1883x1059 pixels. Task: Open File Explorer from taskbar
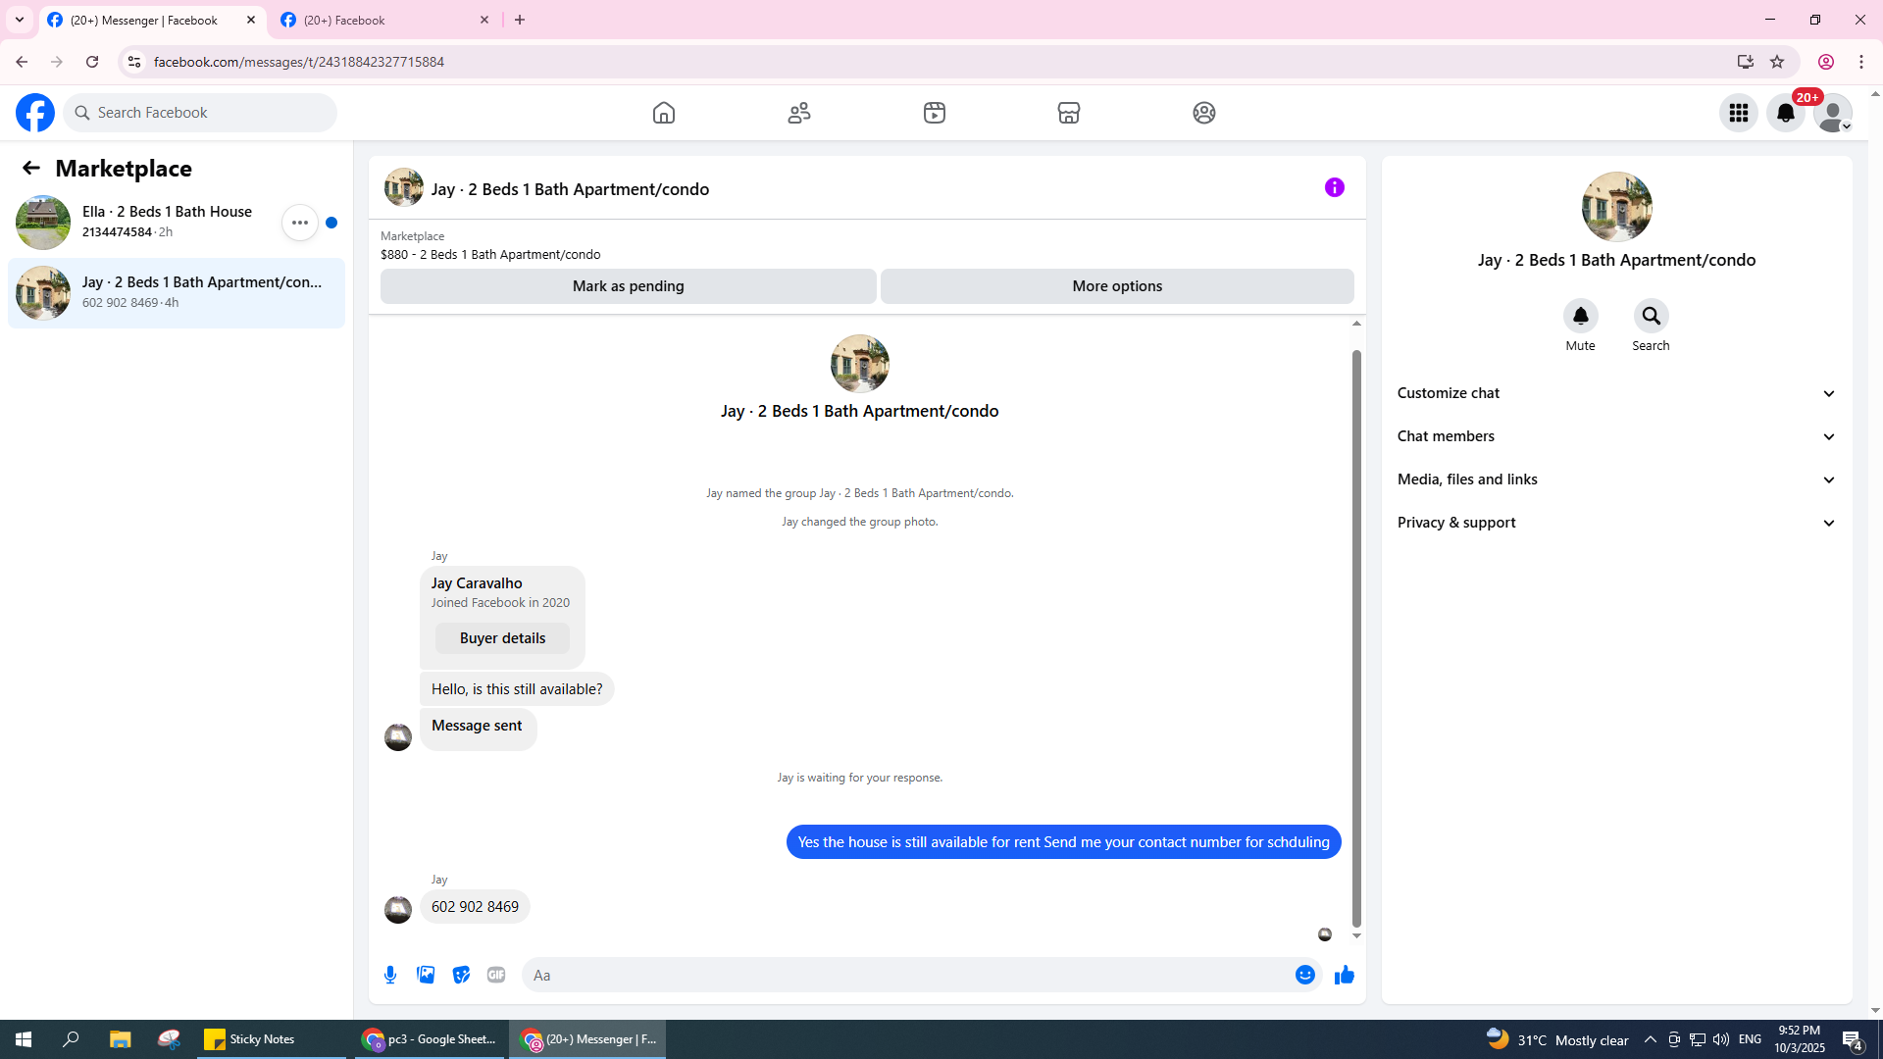121,1039
